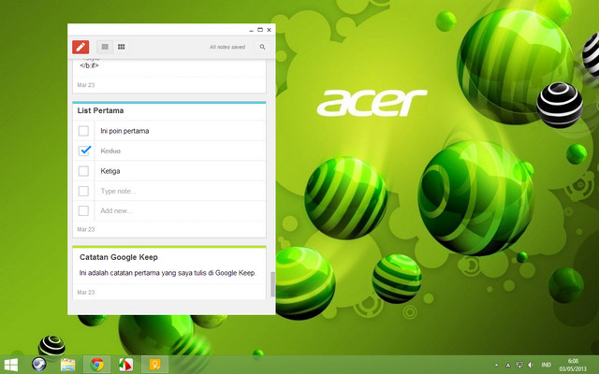The width and height of the screenshot is (599, 374).
Task: Show hidden system tray icons arrow
Action: pos(496,366)
